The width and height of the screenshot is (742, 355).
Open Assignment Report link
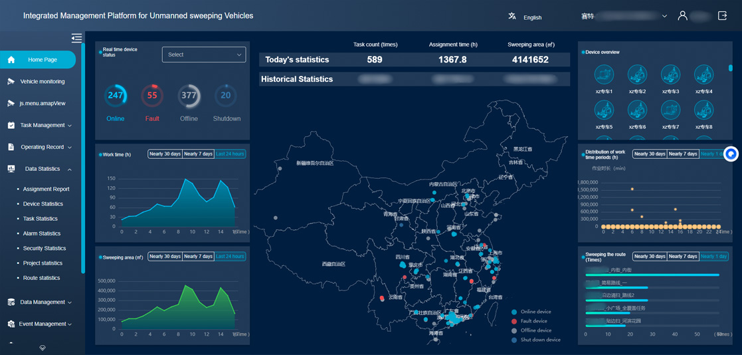click(46, 189)
